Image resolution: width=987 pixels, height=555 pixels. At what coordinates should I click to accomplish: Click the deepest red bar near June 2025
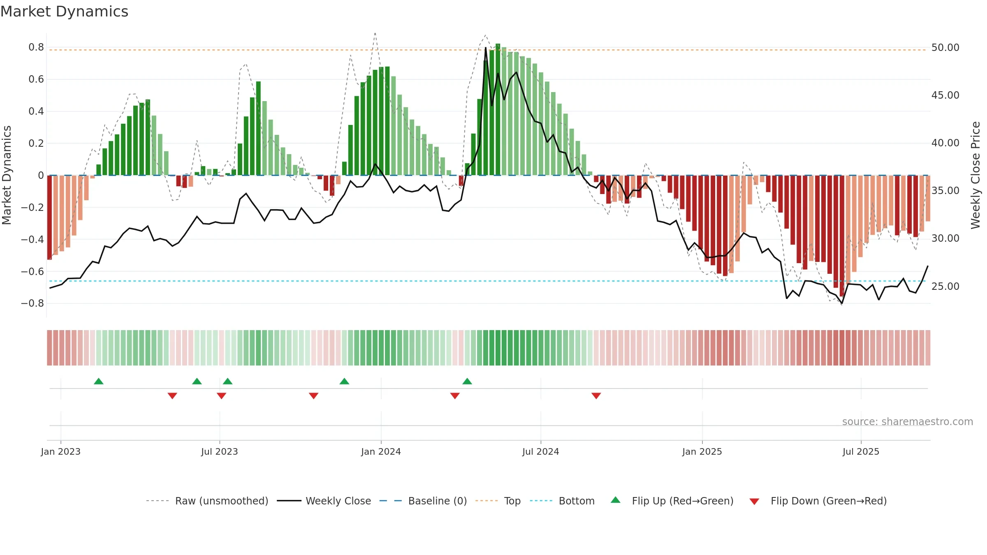(x=842, y=236)
